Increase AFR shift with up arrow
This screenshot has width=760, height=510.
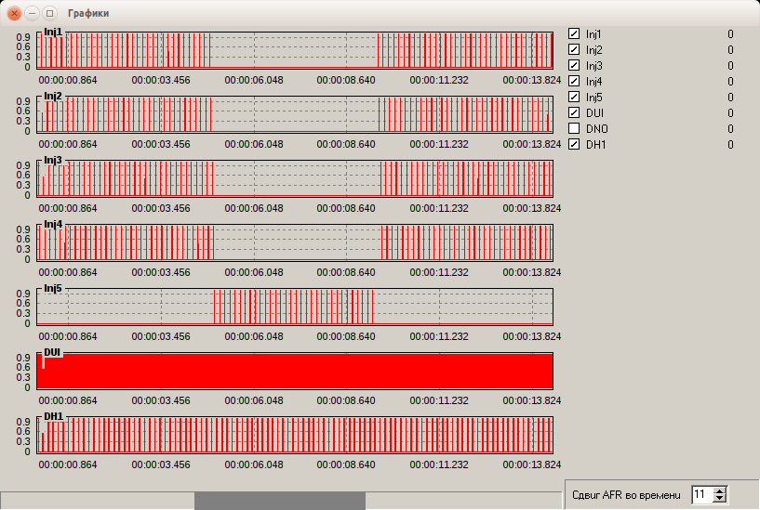(x=720, y=490)
